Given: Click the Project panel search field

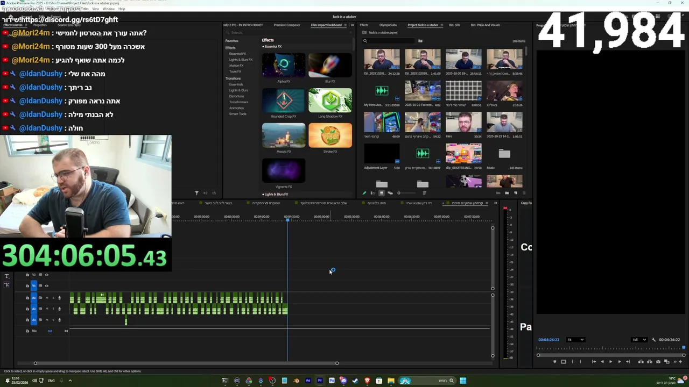Looking at the screenshot, I should click(389, 41).
